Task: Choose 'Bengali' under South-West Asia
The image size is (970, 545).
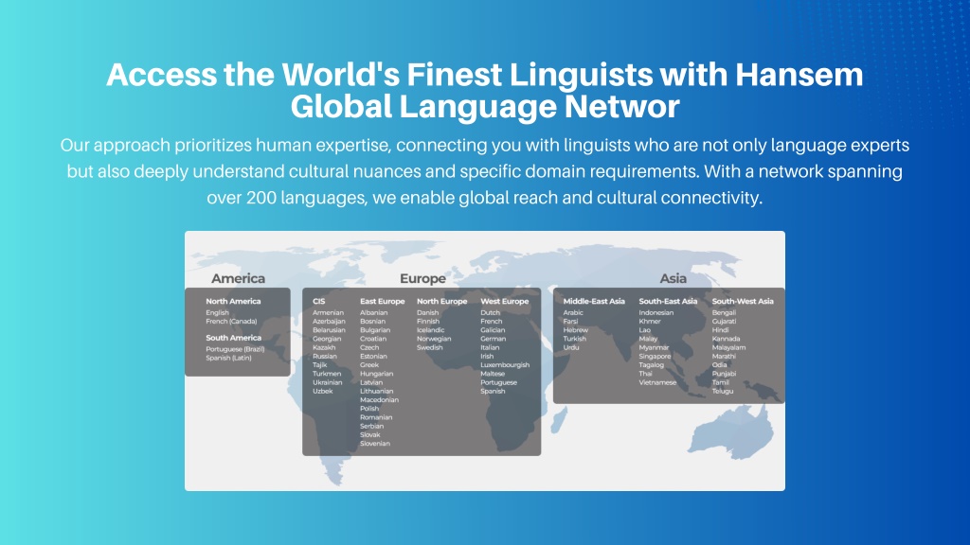Action: coord(724,312)
